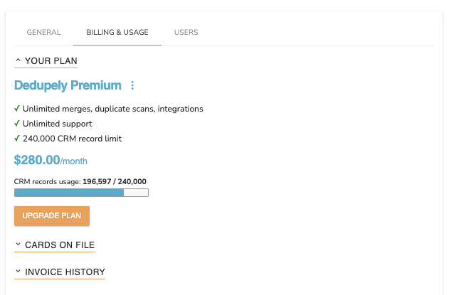Switch to the General tab
The image size is (449, 295).
point(43,33)
